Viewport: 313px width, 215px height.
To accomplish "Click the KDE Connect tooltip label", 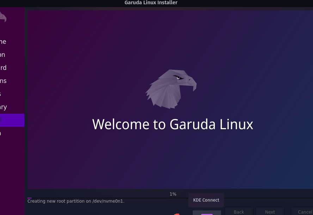I will coord(206,200).
